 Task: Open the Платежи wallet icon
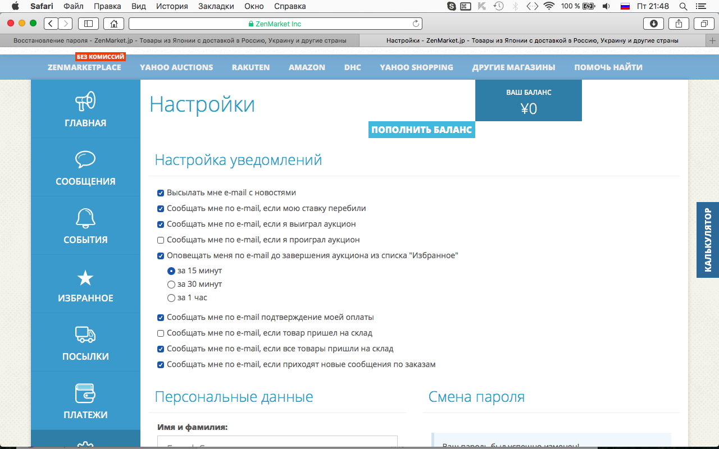pos(85,393)
